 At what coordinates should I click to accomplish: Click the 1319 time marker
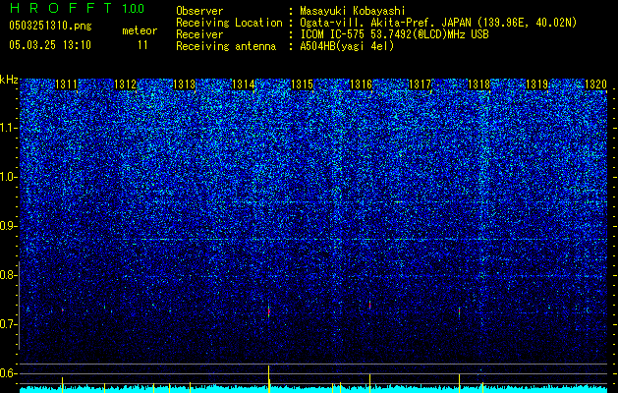point(537,84)
